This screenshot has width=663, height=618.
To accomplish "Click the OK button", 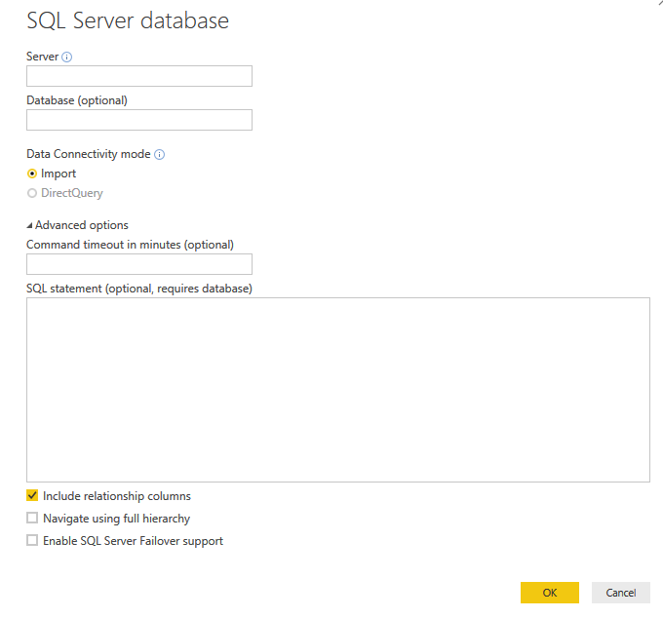I will point(550,593).
